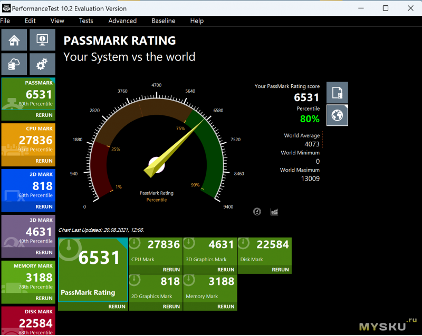The height and width of the screenshot is (336, 422).
Task: Maximize the PerformanceTest window
Action: point(386,8)
